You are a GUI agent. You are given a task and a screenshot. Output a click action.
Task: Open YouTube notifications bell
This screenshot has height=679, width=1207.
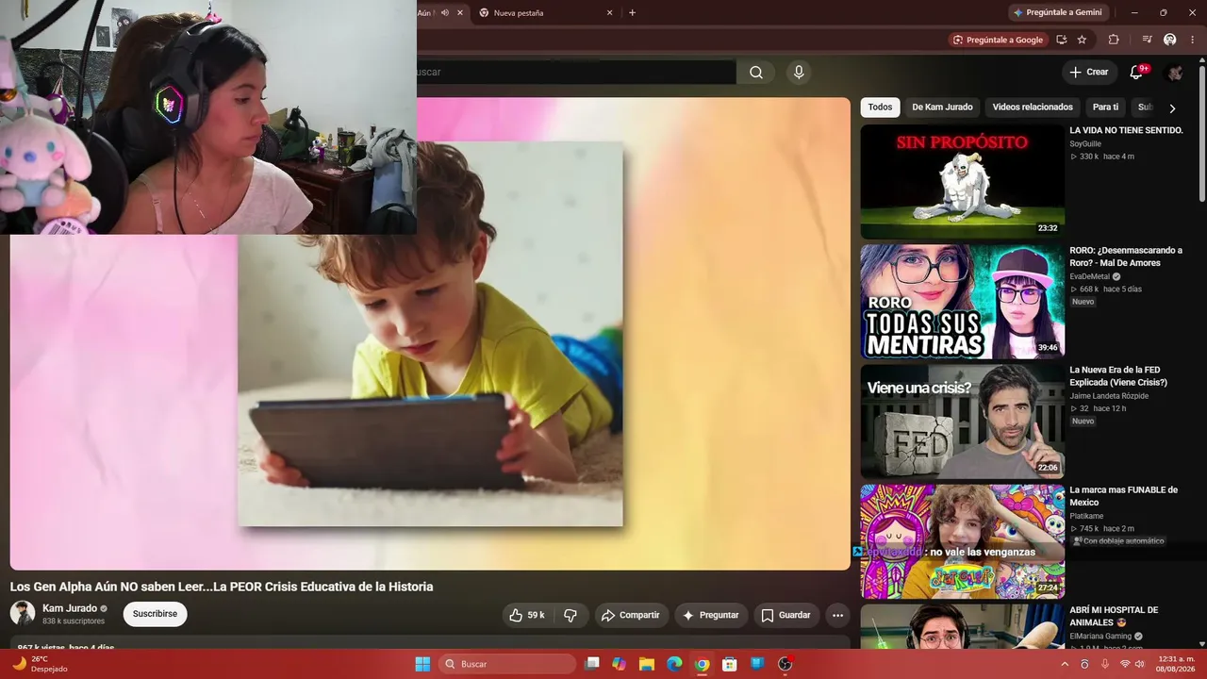pos(1136,73)
